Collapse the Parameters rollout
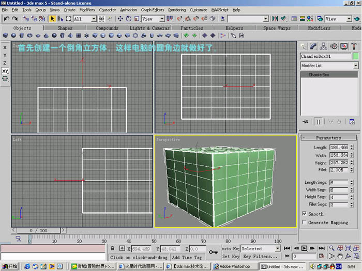 coord(328,138)
